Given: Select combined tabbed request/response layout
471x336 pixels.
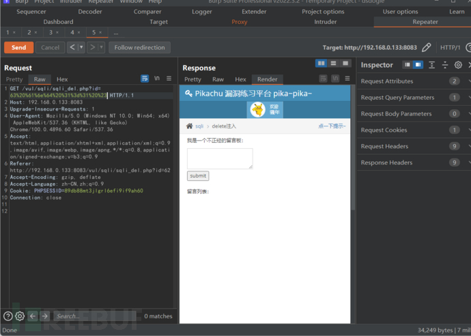Looking at the screenshot, I should (x=345, y=63).
